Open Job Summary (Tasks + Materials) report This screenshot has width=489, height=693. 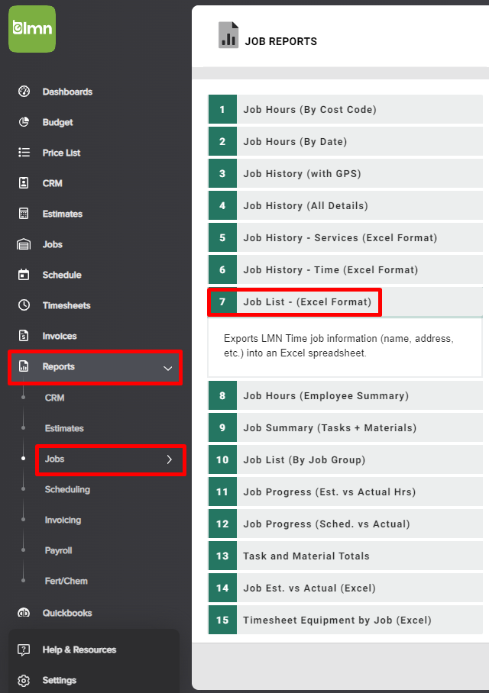coord(345,427)
